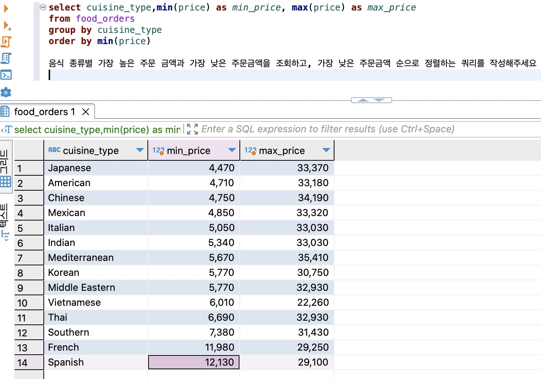This screenshot has width=541, height=379.
Task: Click the expand filter panel icon
Action: pos(192,129)
